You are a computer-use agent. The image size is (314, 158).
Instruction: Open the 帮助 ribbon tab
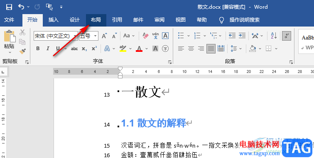(x=202, y=20)
